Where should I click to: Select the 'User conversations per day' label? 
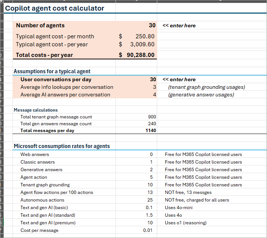(x=56, y=79)
